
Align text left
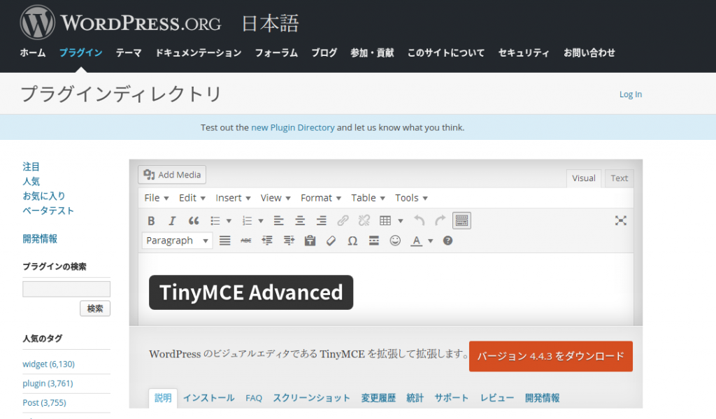point(278,221)
